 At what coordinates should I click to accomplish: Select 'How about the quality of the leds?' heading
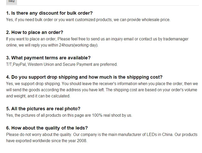point(47,128)
